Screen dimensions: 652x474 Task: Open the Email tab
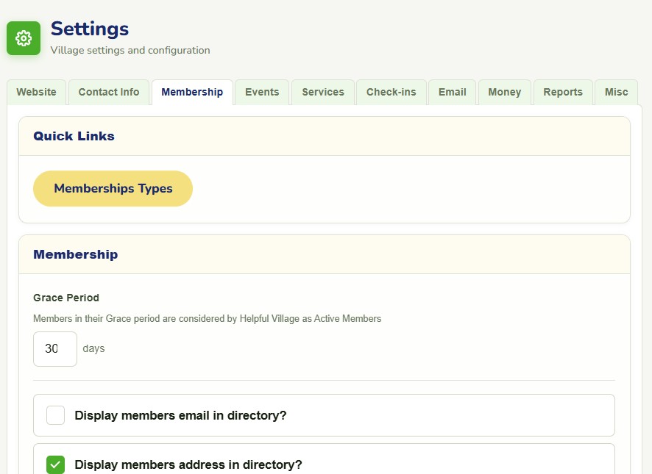(x=453, y=92)
